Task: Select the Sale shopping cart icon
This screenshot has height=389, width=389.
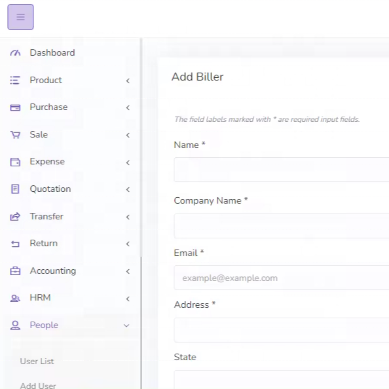Action: (x=15, y=135)
